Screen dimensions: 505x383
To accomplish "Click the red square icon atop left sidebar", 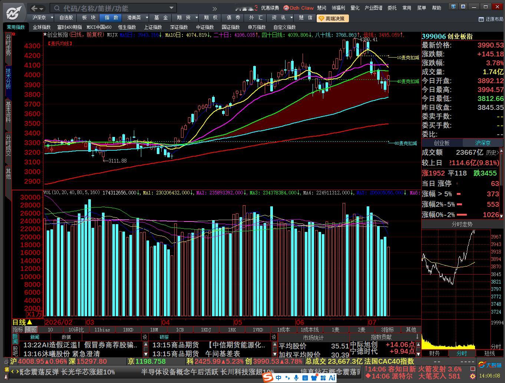I will tap(14, 34).
